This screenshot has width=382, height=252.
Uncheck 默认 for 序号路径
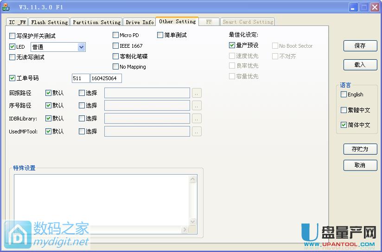tap(48, 106)
